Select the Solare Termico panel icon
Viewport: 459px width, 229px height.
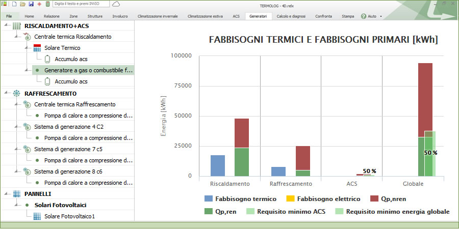click(37, 48)
